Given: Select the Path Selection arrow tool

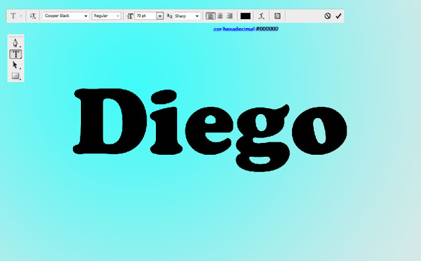Looking at the screenshot, I should click(x=15, y=65).
